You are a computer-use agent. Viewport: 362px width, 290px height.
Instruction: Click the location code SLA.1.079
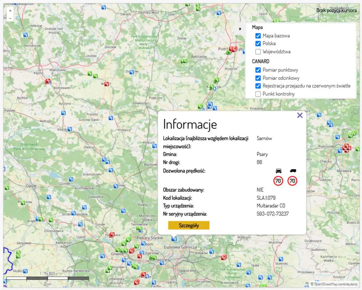coord(266,198)
